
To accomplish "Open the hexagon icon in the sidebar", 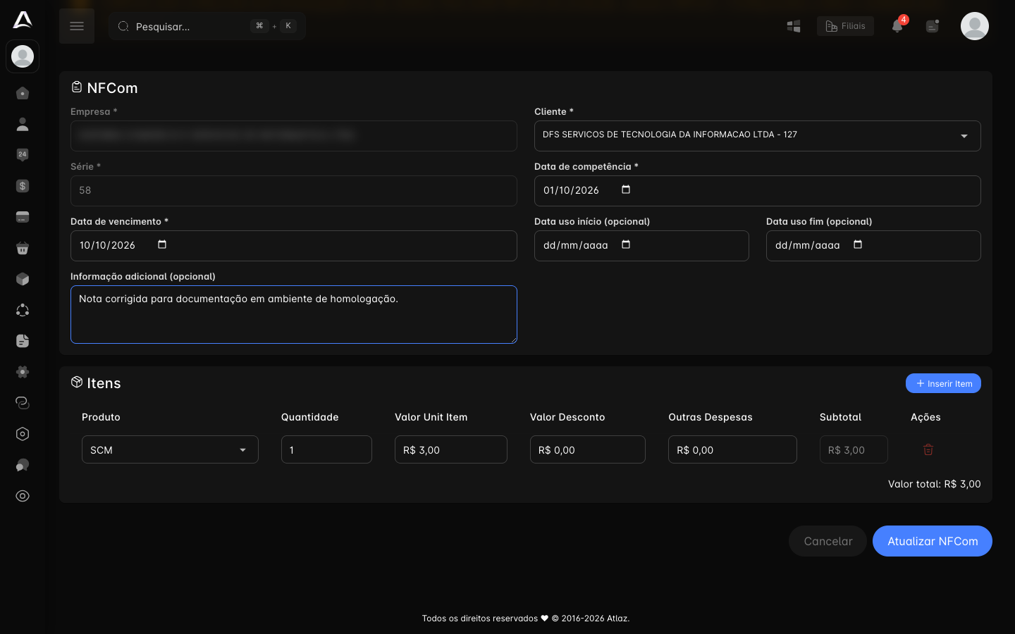I will pos(23,434).
